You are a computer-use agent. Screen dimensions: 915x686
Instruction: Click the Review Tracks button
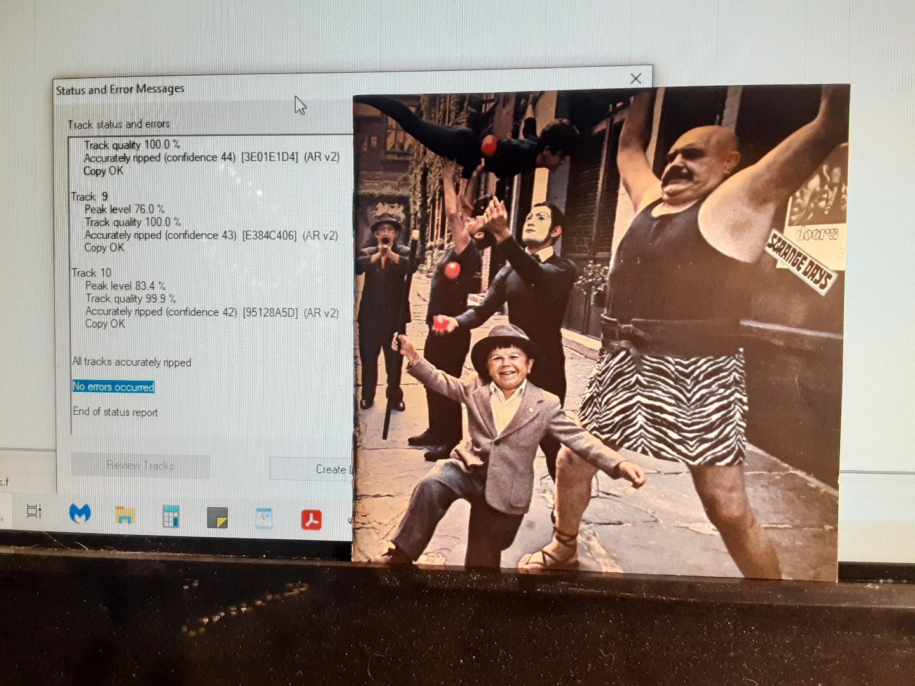click(140, 466)
